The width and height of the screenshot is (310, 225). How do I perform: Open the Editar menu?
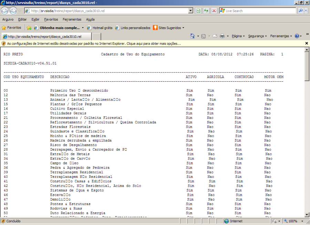click(22, 19)
